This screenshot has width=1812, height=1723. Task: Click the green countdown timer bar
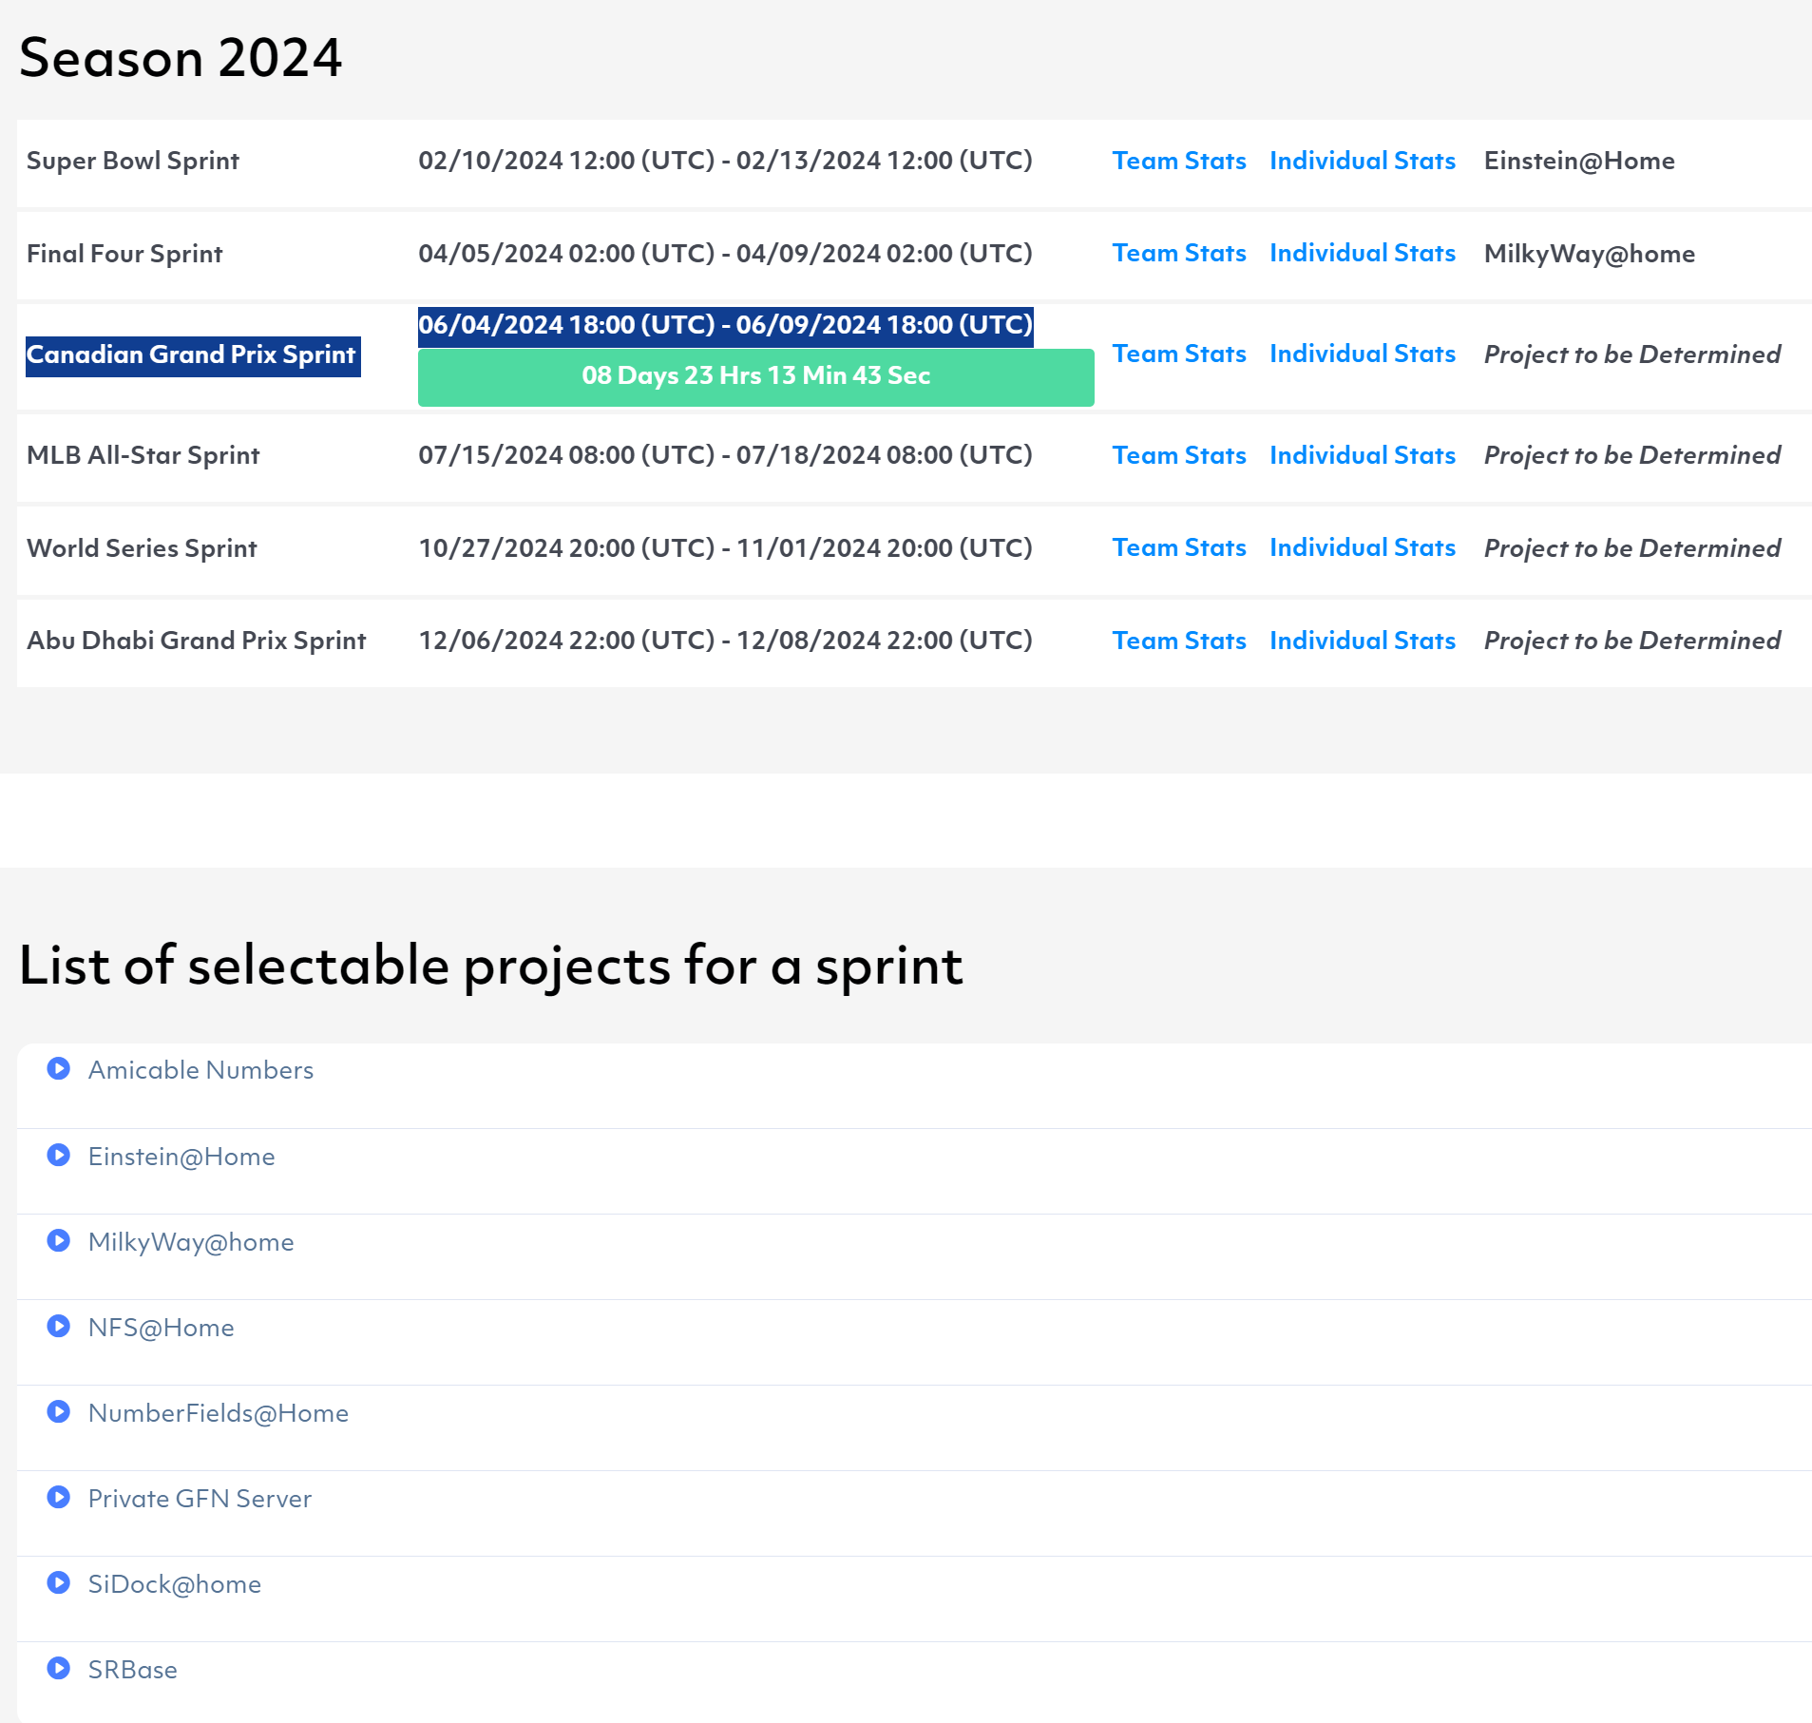(x=755, y=377)
